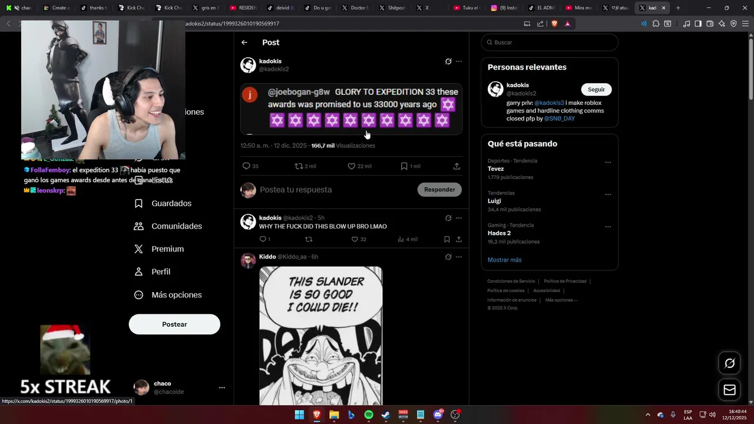The image size is (754, 424).
Task: Open @kadokis3 link in bio
Action: pos(549,103)
